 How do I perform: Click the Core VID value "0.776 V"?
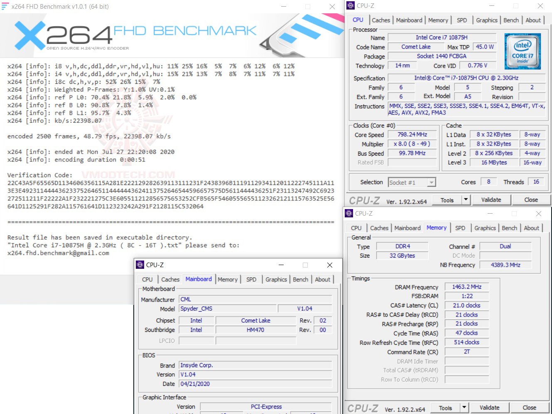477,66
